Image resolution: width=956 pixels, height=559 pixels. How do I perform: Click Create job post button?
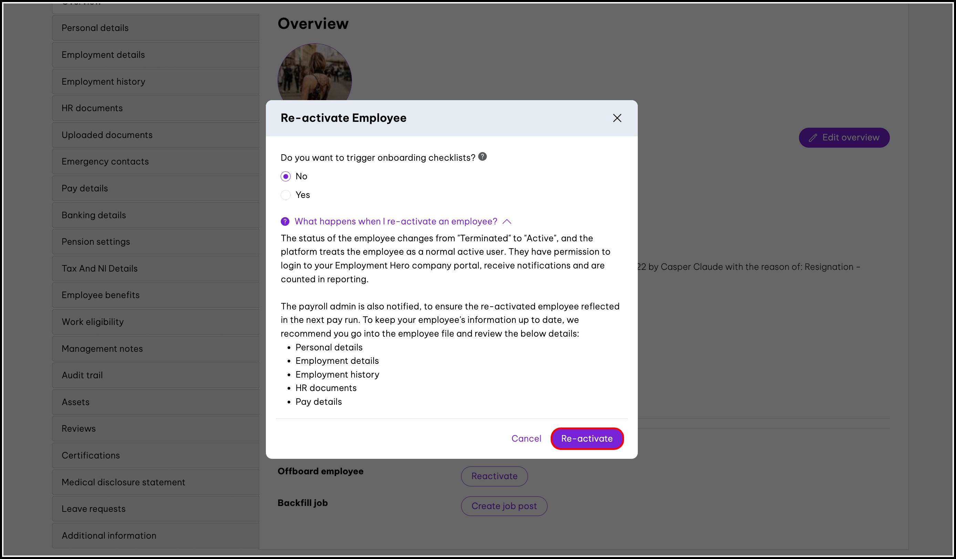[x=504, y=506]
